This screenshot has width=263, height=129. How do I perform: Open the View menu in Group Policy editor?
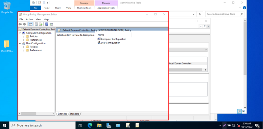[x=38, y=19]
